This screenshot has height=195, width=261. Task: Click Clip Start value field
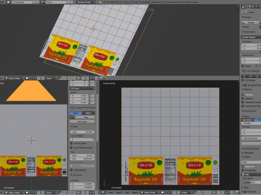point(82,155)
